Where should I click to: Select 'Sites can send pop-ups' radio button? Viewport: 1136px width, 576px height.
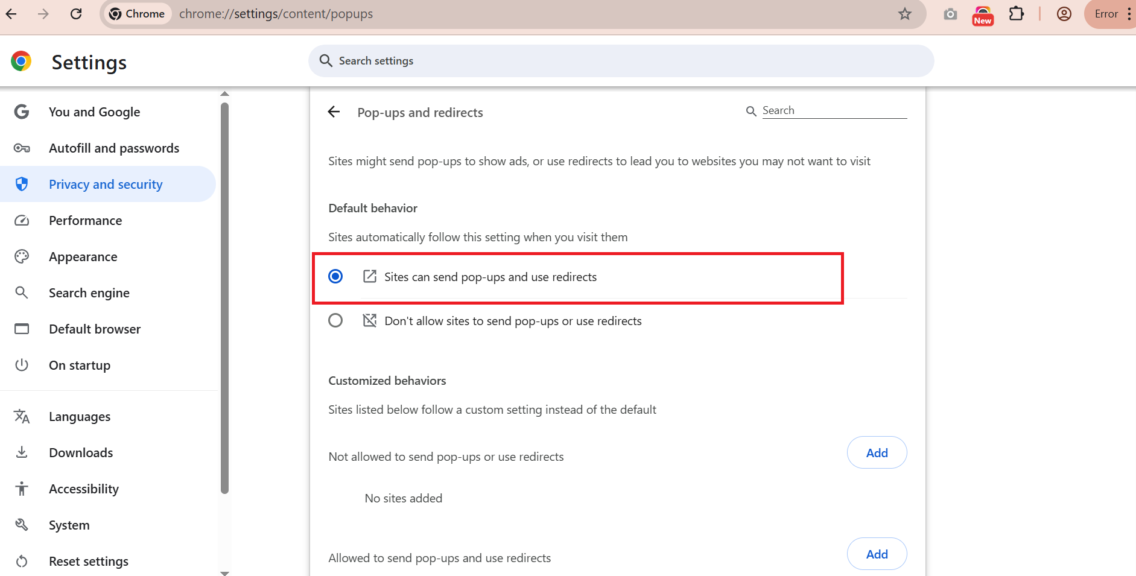click(x=335, y=277)
